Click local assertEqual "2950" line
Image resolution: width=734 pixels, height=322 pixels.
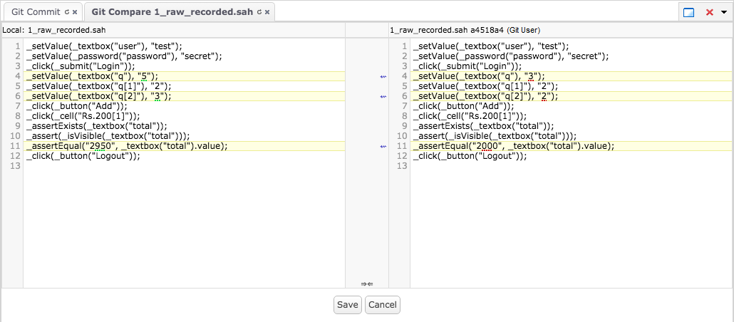coord(127,146)
